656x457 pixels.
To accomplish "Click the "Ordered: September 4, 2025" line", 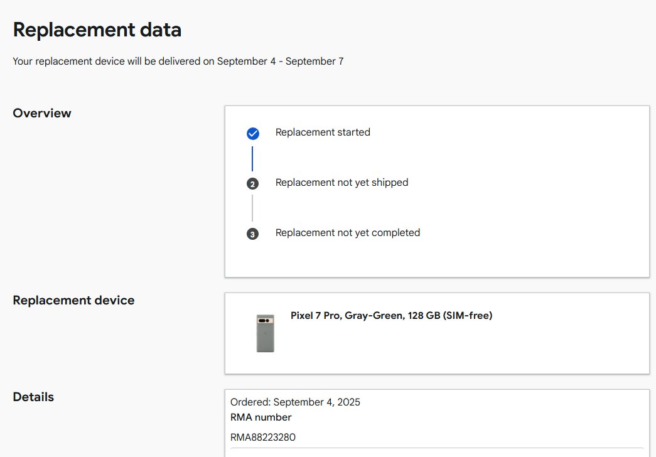I will click(x=295, y=402).
